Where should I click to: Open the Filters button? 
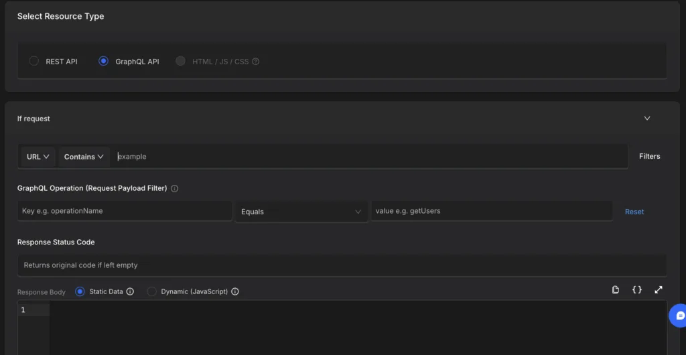coord(650,156)
